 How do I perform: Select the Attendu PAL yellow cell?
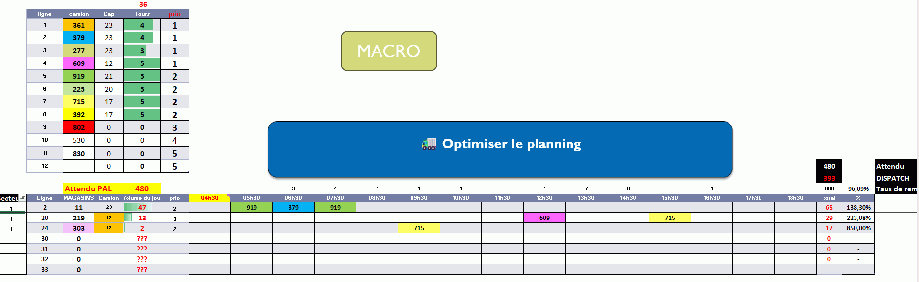click(112, 188)
